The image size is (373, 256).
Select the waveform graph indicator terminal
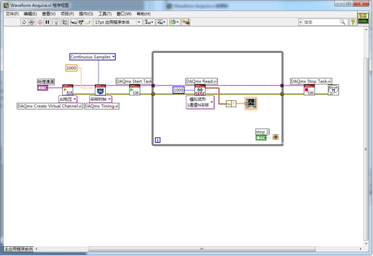251,103
